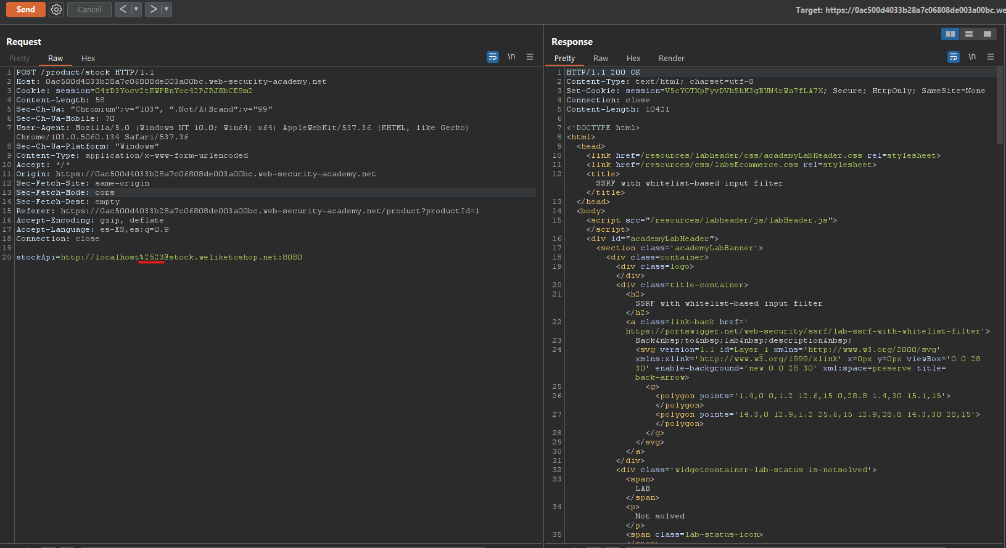Select combined tabbed layout icon
This screenshot has width=1006, height=548.
[x=987, y=34]
